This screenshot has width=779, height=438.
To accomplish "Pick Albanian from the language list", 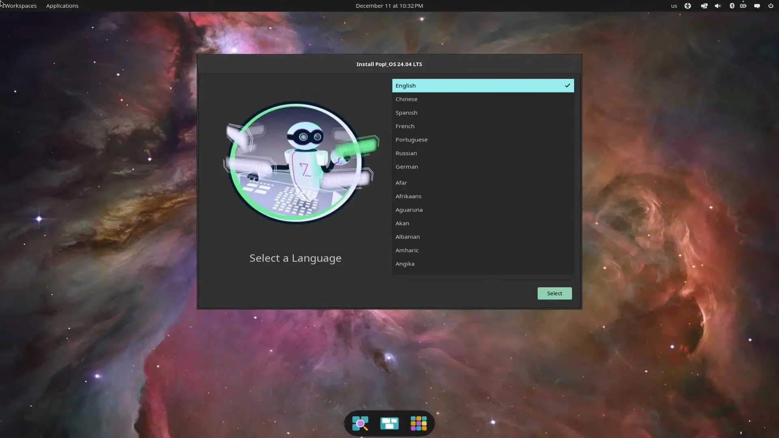I will [x=483, y=237].
